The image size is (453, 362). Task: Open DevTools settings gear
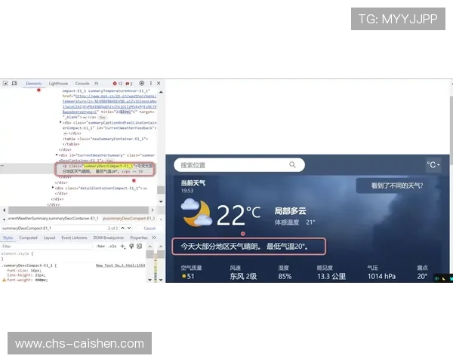click(x=142, y=83)
